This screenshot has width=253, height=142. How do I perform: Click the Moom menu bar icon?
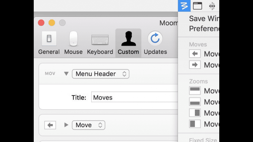[184, 6]
